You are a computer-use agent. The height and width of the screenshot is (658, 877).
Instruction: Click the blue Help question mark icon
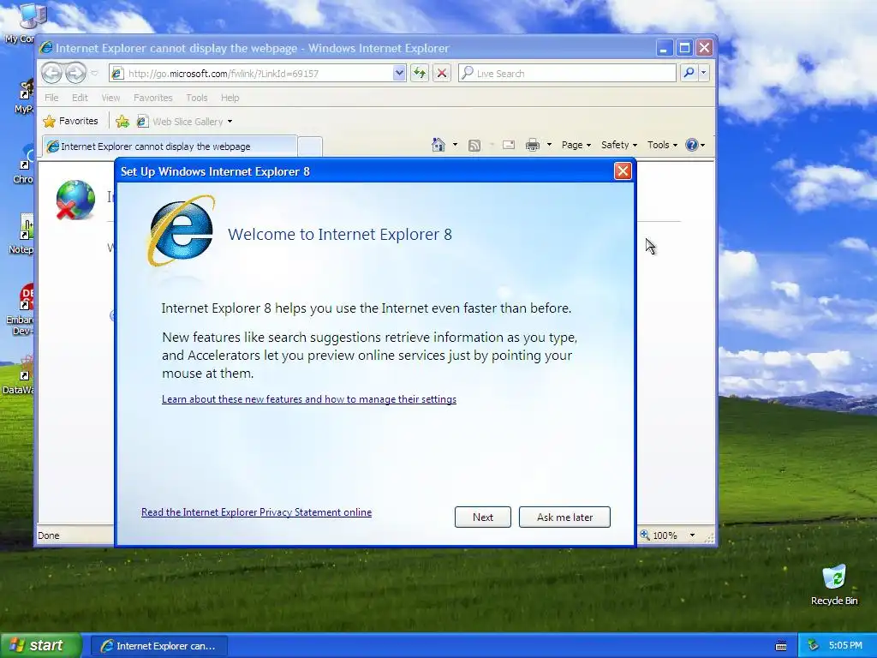click(692, 145)
